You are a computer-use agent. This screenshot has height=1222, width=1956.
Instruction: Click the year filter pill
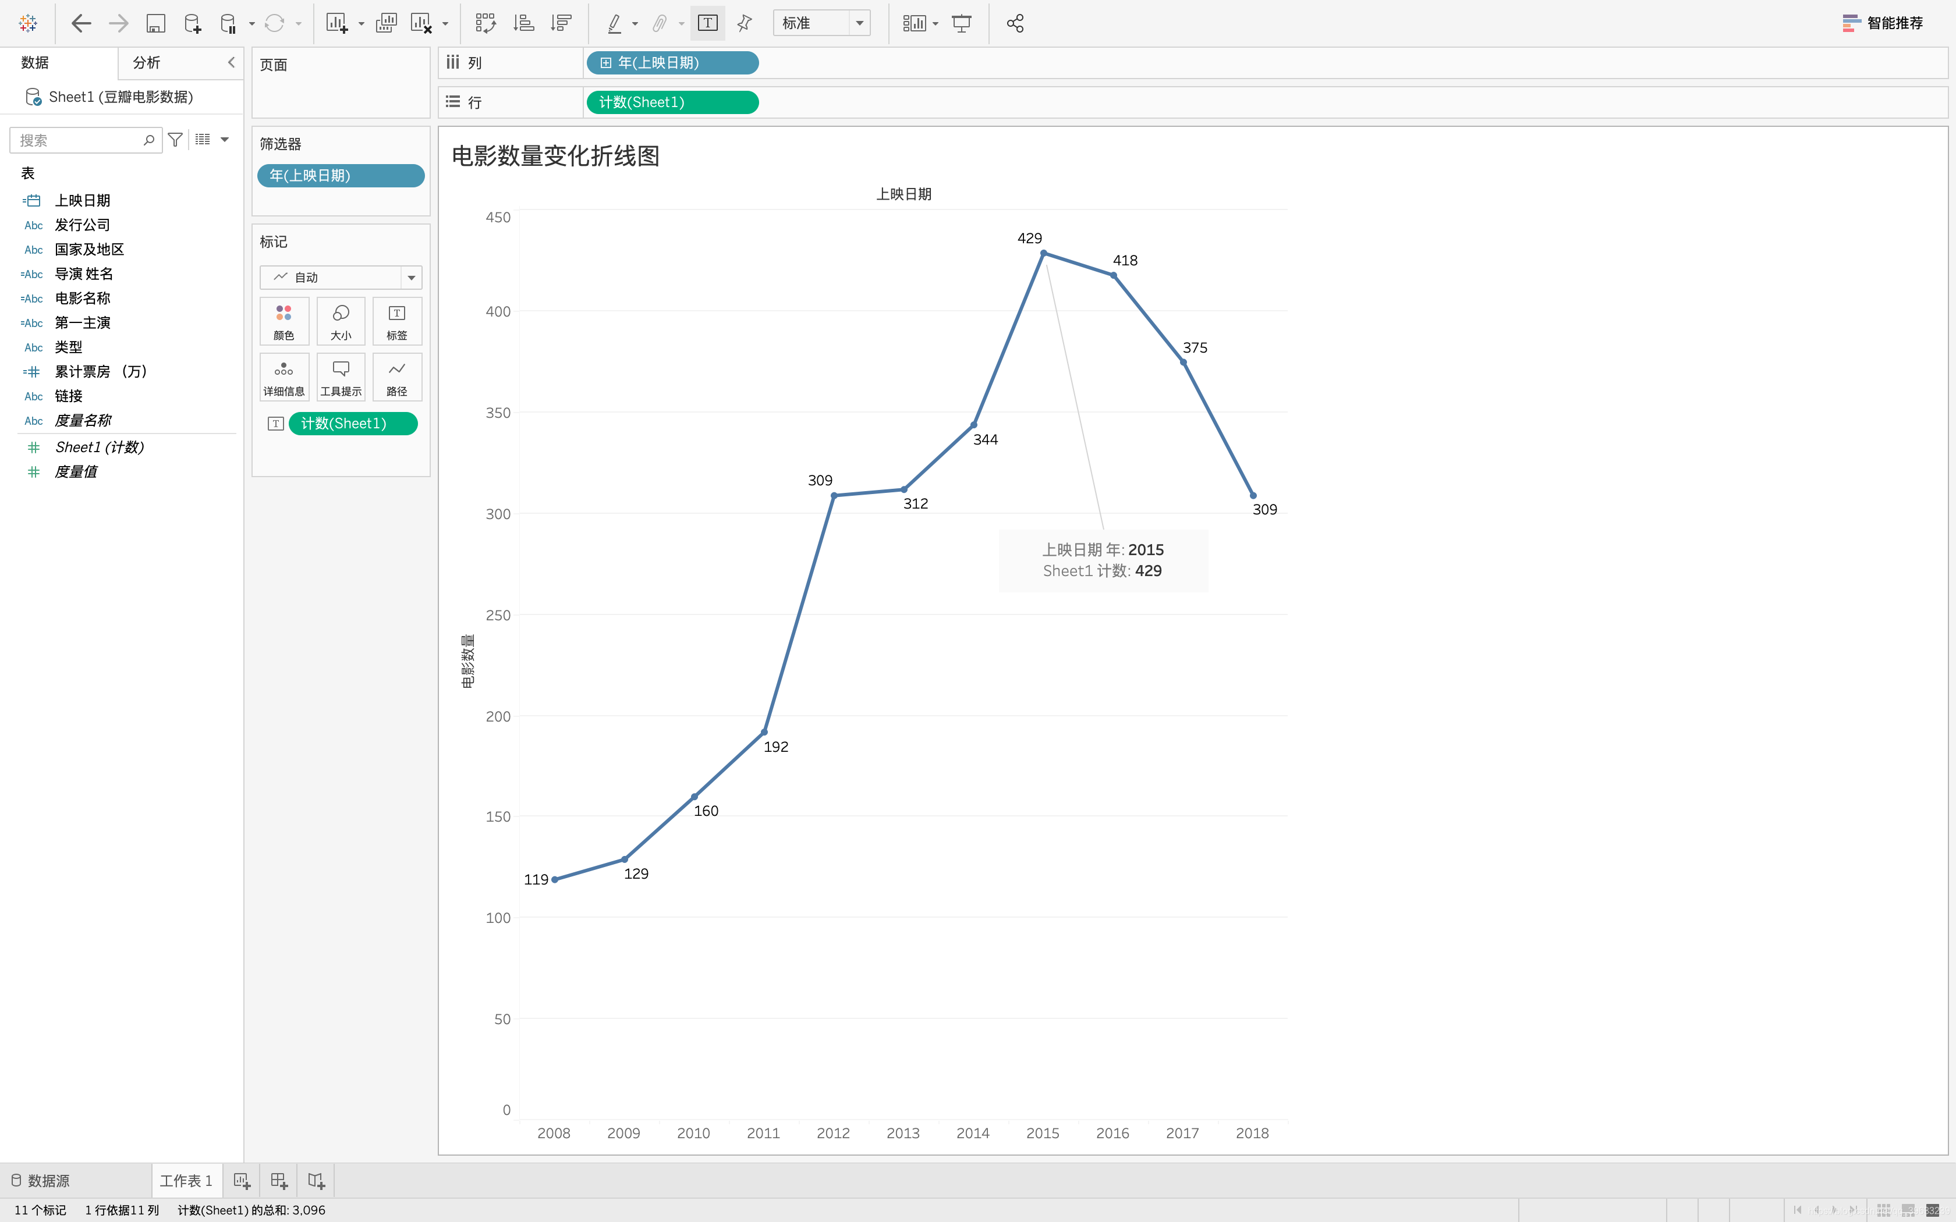pyautogui.click(x=341, y=175)
